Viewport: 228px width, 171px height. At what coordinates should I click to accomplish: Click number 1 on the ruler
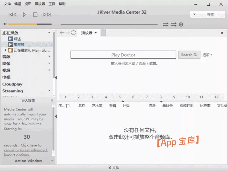click(65, 97)
